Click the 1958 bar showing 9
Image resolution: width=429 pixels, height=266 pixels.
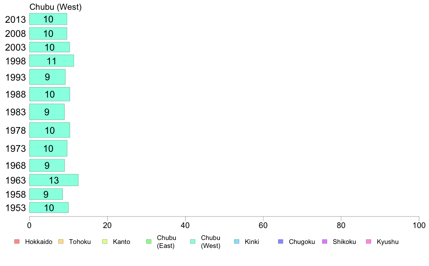pos(46,194)
